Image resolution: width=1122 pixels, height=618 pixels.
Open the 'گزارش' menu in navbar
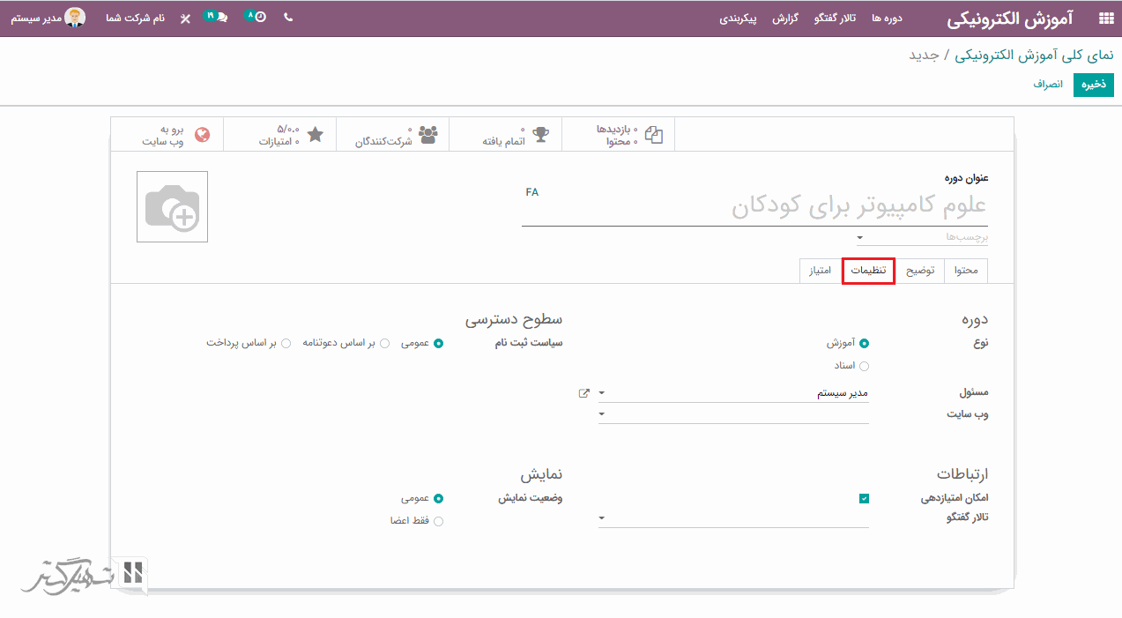coord(785,19)
